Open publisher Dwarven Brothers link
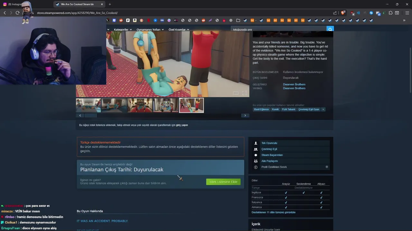 (294, 88)
